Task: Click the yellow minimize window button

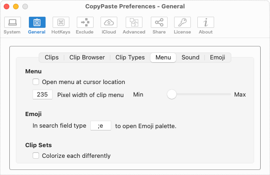Action: tap(16, 6)
